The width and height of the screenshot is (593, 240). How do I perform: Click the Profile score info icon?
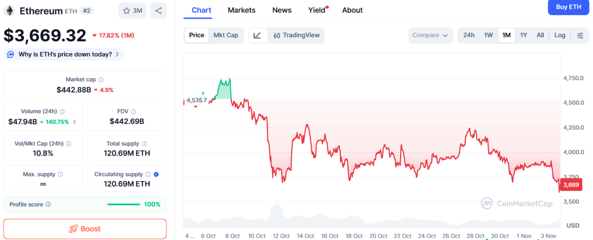point(48,205)
